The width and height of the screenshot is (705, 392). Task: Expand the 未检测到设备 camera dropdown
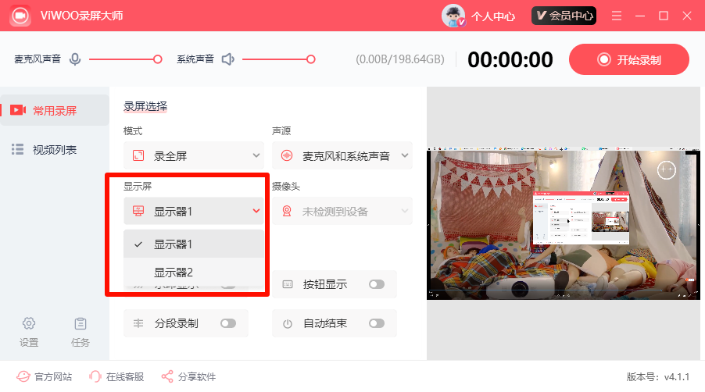[342, 211]
